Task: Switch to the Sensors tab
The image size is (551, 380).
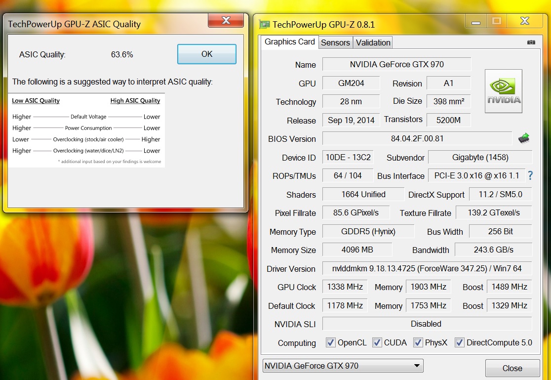Action: [336, 42]
